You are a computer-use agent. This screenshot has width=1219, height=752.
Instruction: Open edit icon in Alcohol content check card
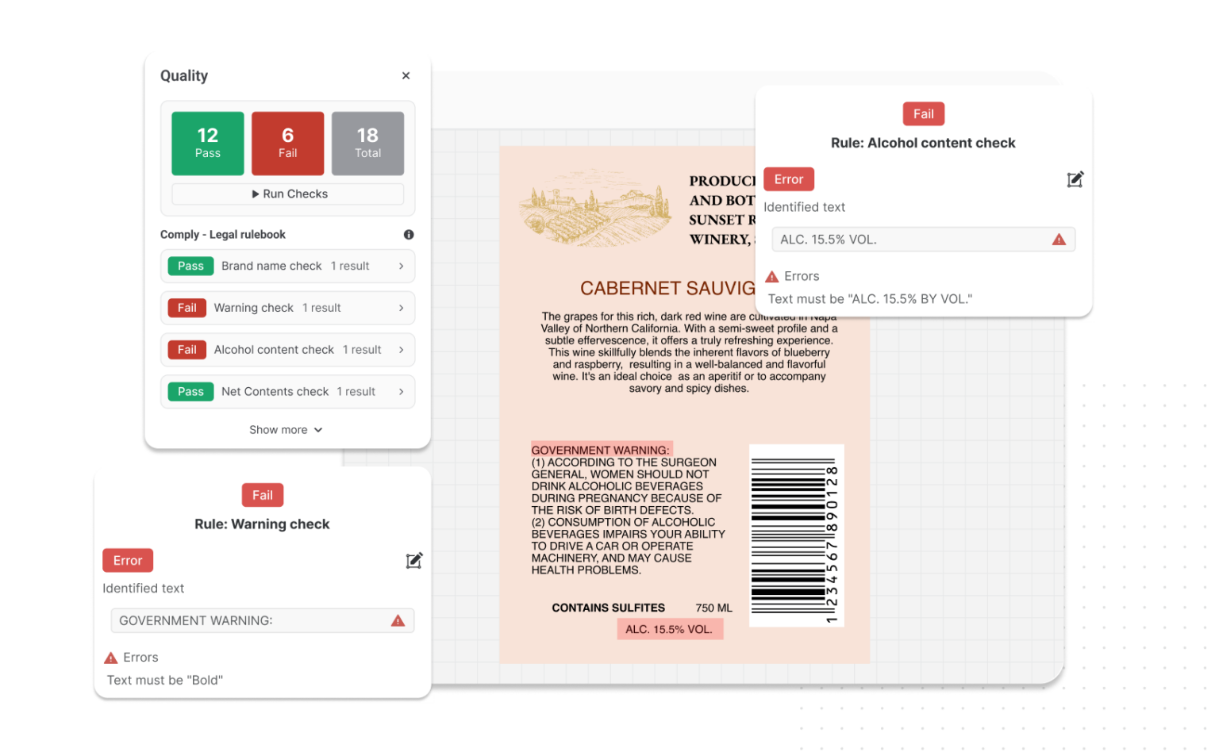coord(1075,180)
